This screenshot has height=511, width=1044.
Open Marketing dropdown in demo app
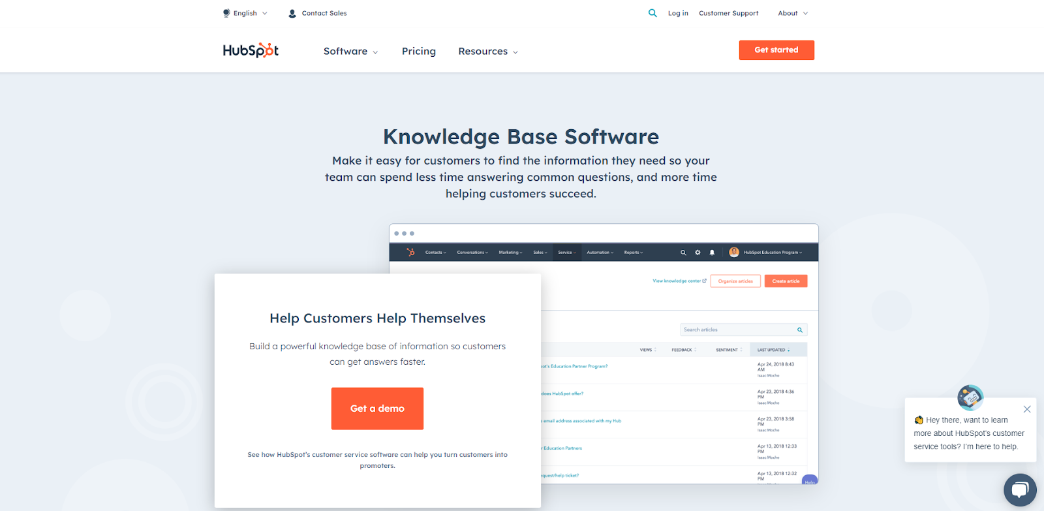click(x=510, y=253)
